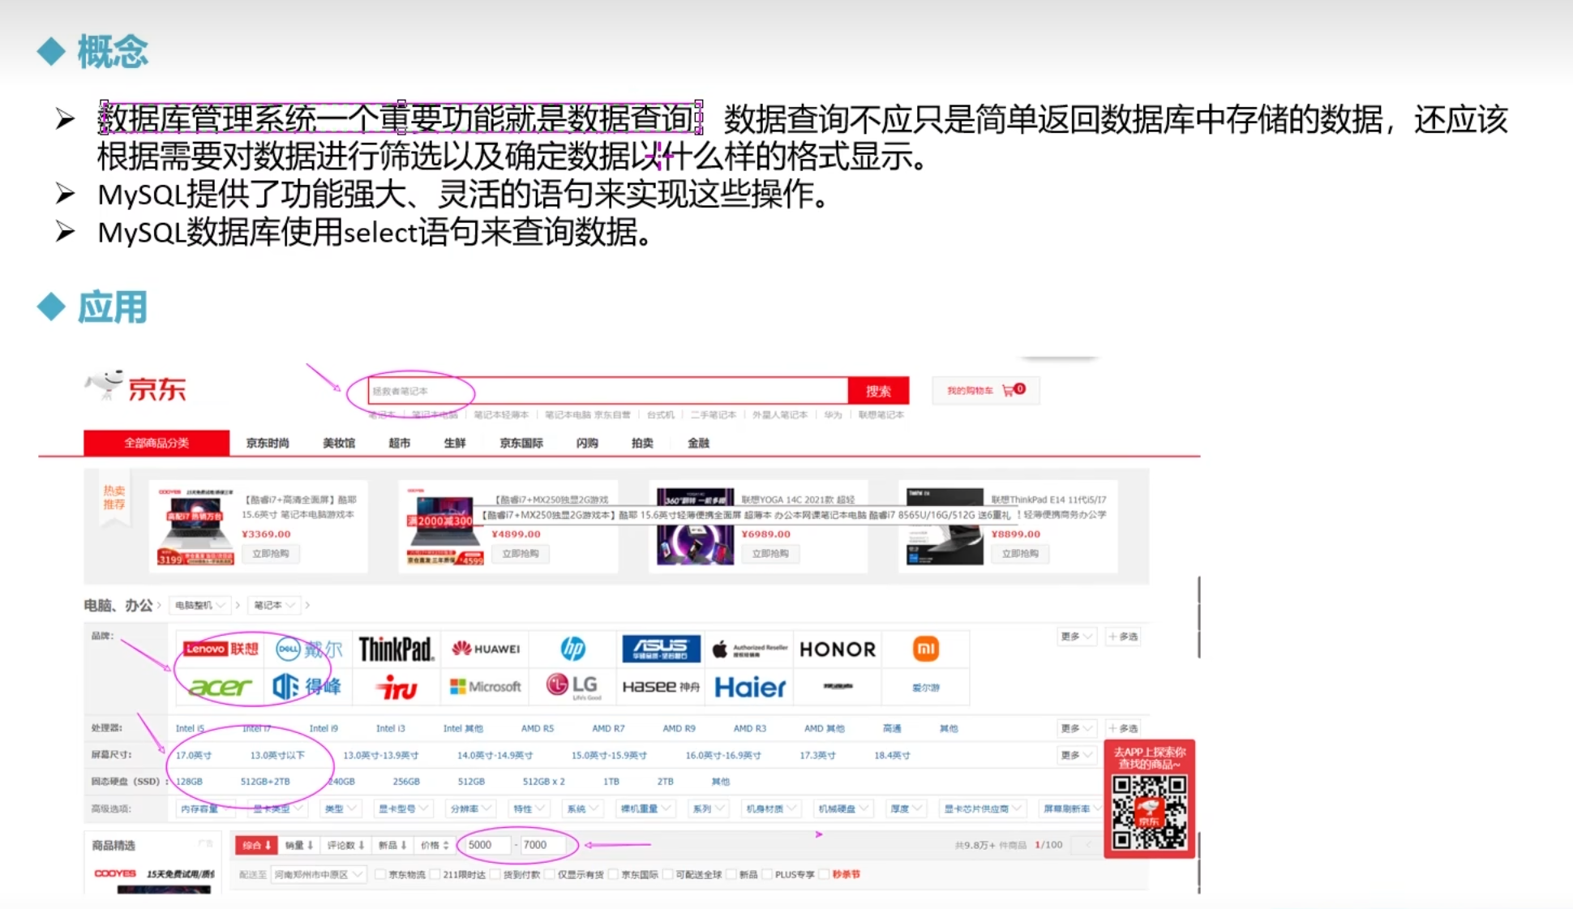This screenshot has width=1573, height=909.
Task: Pick the HP brand logo
Action: [x=572, y=649]
